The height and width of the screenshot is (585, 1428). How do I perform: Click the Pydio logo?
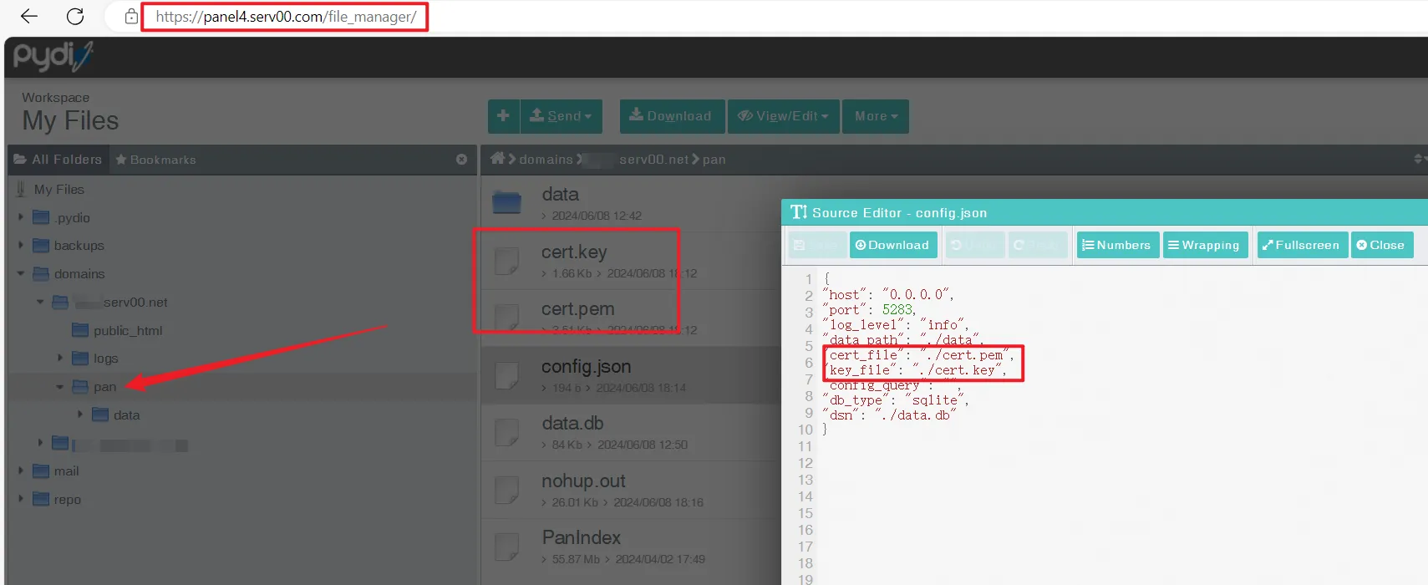click(x=53, y=56)
